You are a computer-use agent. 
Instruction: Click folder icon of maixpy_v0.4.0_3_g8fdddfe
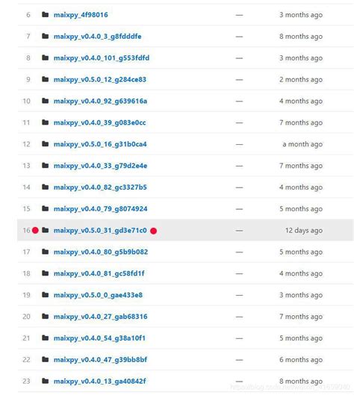click(45, 36)
